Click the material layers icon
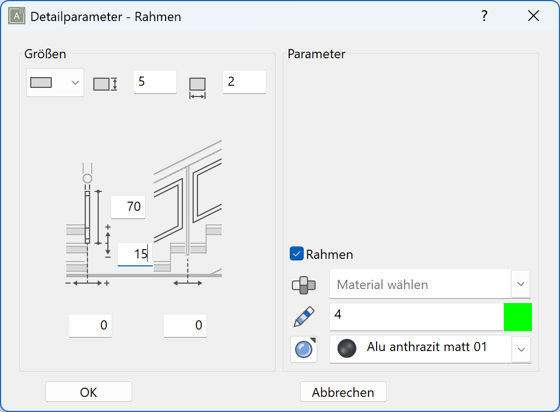The width and height of the screenshot is (560, 412). 303,285
